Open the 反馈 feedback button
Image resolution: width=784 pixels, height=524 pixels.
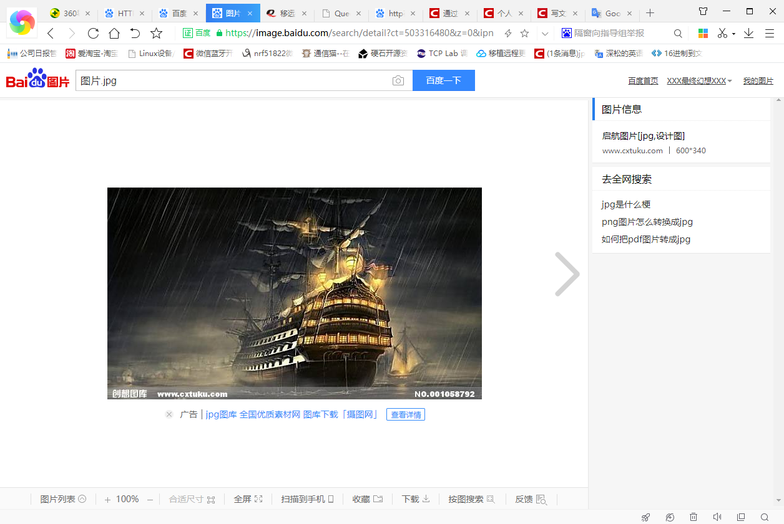click(531, 499)
